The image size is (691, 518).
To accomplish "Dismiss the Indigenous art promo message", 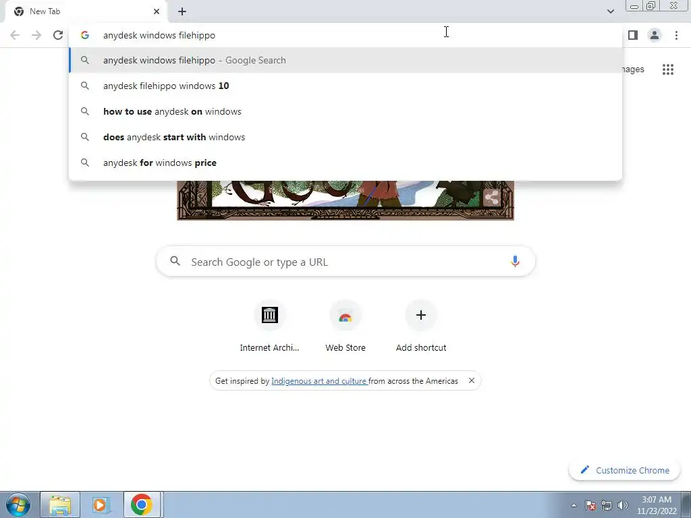I will pyautogui.click(x=472, y=380).
